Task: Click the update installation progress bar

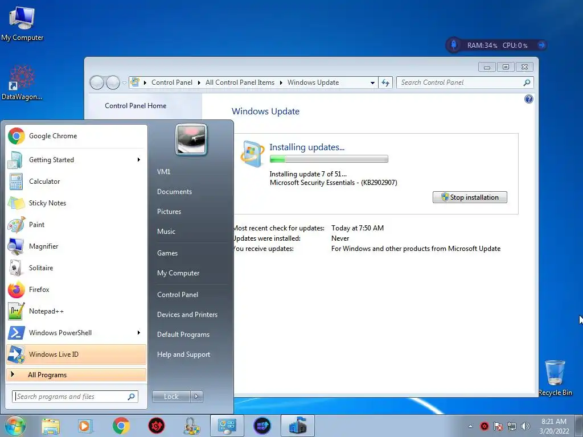Action: tap(329, 159)
